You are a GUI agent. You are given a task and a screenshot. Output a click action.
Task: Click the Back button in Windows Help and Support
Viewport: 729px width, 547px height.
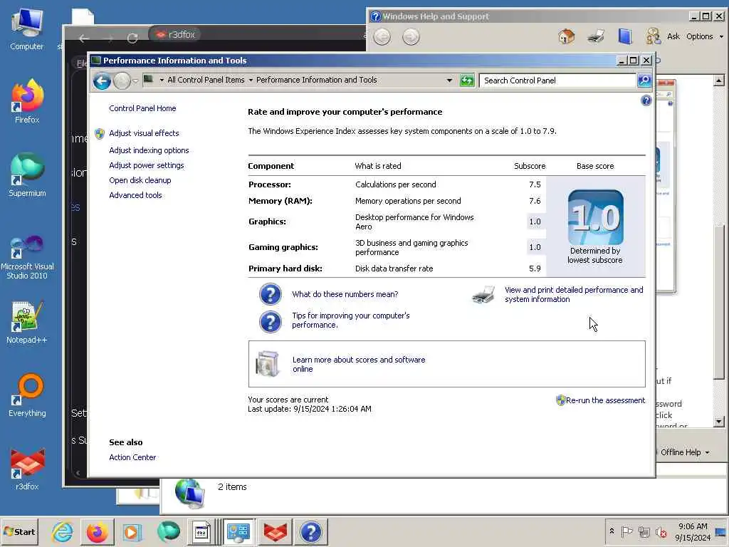point(382,37)
